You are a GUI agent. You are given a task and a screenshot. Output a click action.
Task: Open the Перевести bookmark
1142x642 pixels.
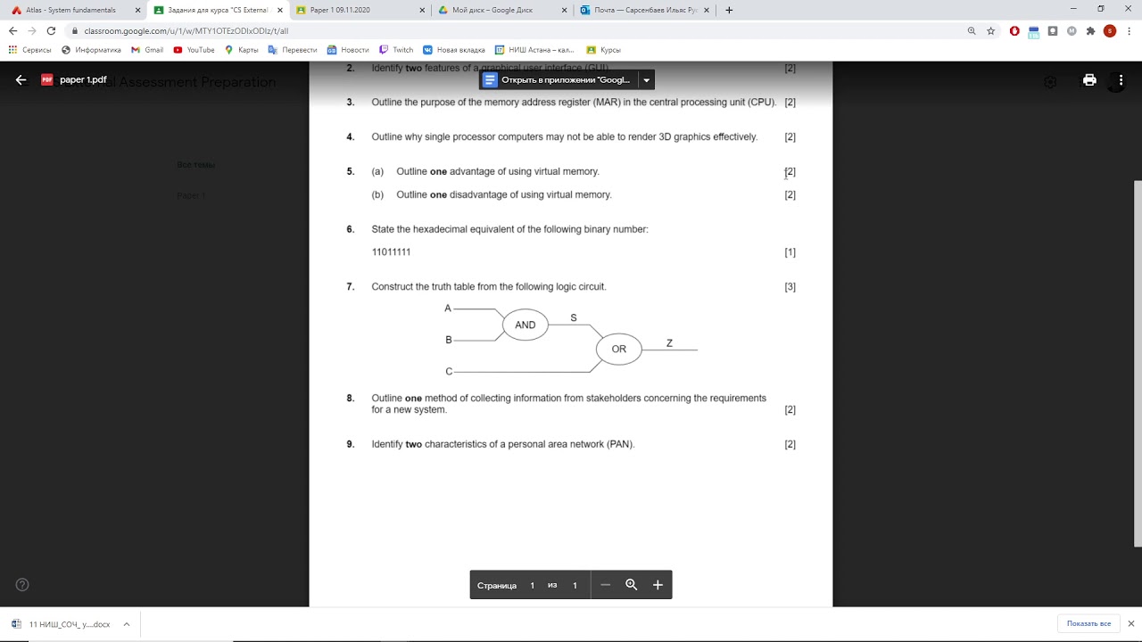click(293, 50)
